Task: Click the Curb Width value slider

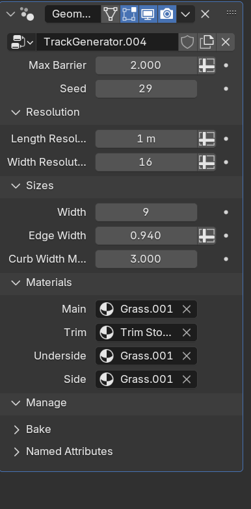Action: 146,259
